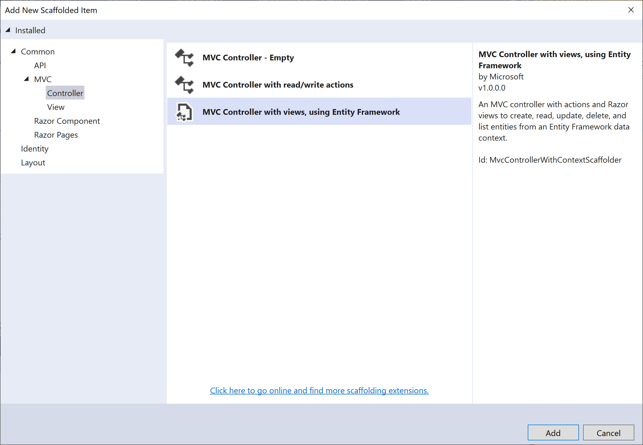Click the MVC Controller - Empty icon

[184, 58]
